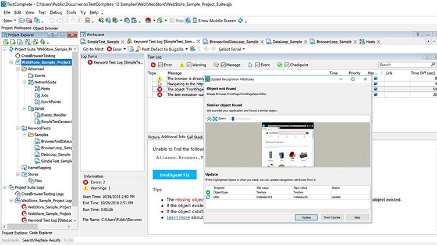Collapse the Project Suite Logs node
Image resolution: width=437 pixels, height=245 pixels.
click(x=5, y=188)
